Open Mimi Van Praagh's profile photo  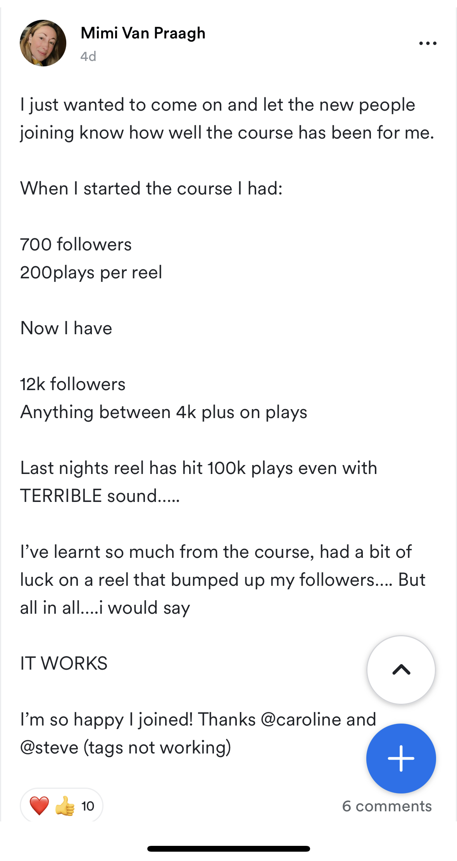(x=43, y=43)
